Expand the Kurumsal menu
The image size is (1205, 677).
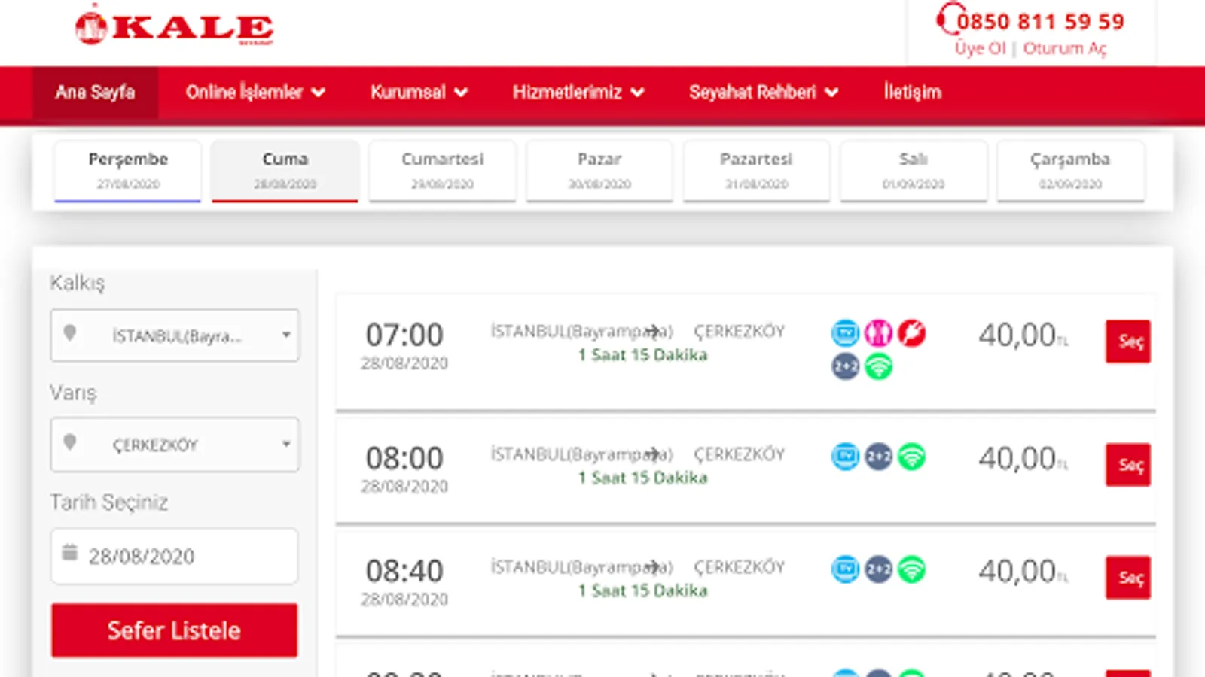click(419, 93)
